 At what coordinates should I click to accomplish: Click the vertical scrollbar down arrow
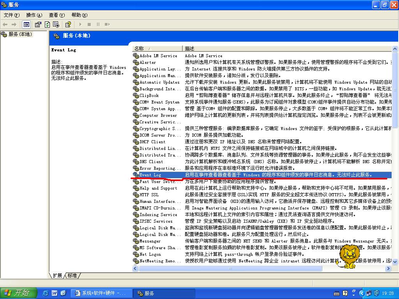pos(395,261)
